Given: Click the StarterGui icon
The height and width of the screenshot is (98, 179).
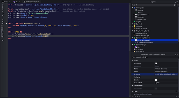Looking at the screenshot, I should click(x=135, y=49).
